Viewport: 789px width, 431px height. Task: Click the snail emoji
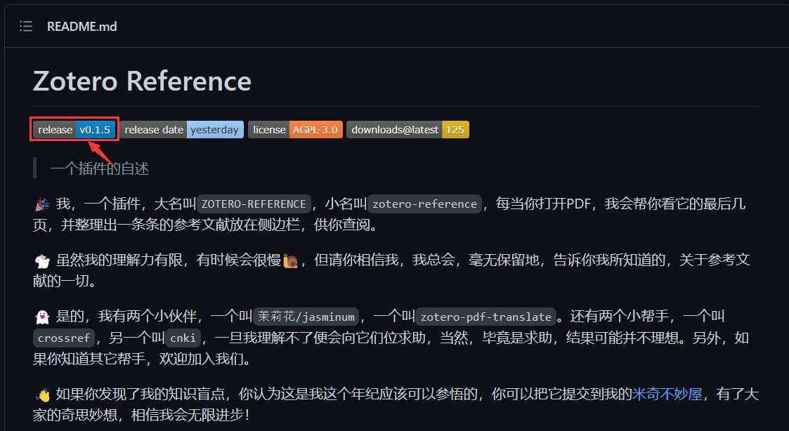(x=291, y=261)
